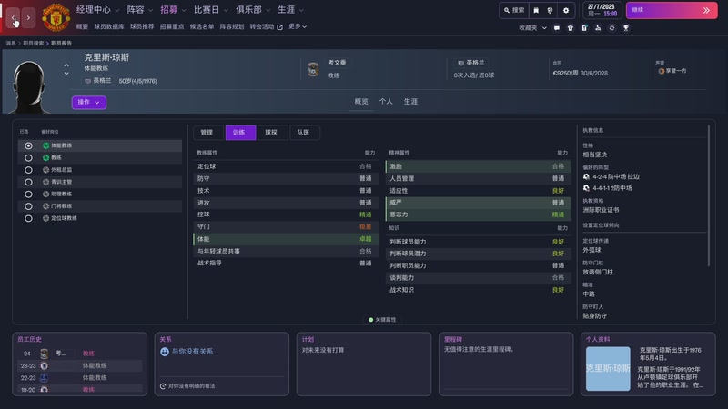Open the clipboard shortcut icon with green dot
728x409 pixels.
tap(584, 28)
